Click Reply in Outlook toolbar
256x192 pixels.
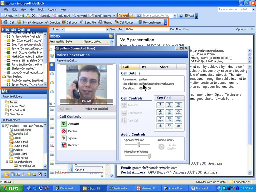pyautogui.click(x=44, y=16)
